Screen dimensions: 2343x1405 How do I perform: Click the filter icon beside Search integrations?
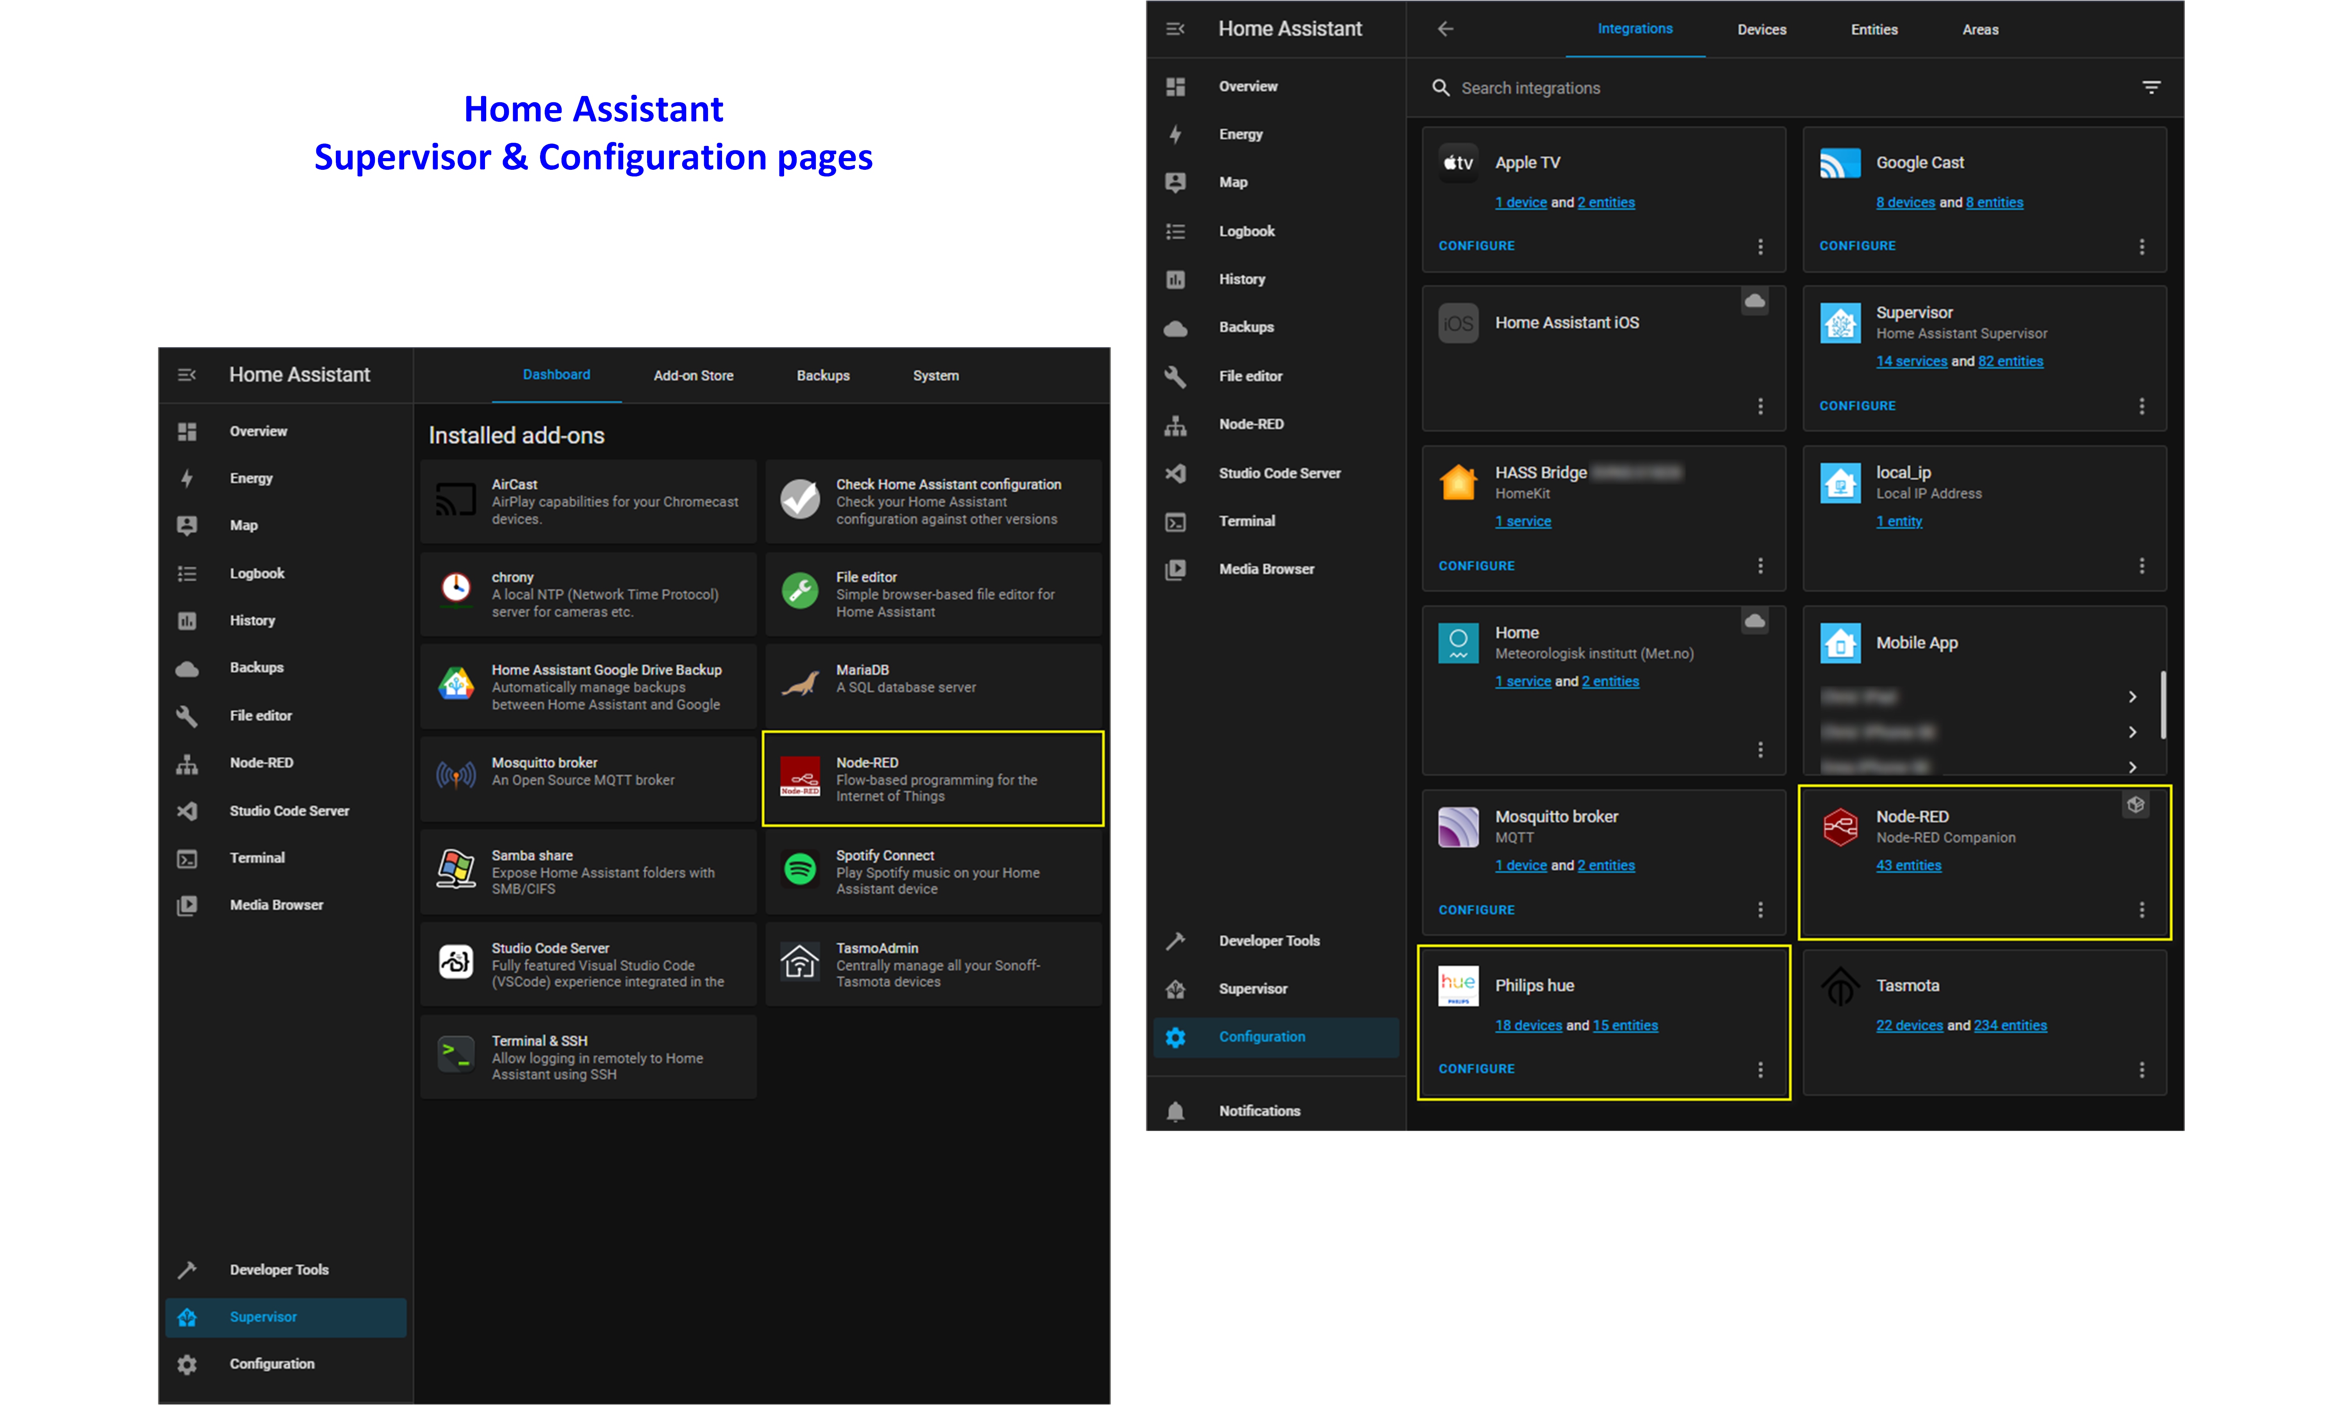click(x=2152, y=87)
